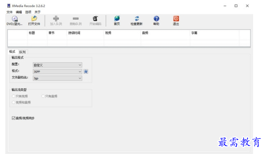Switch to the 队列 tab
The width and height of the screenshot is (264, 154).
(x=23, y=52)
